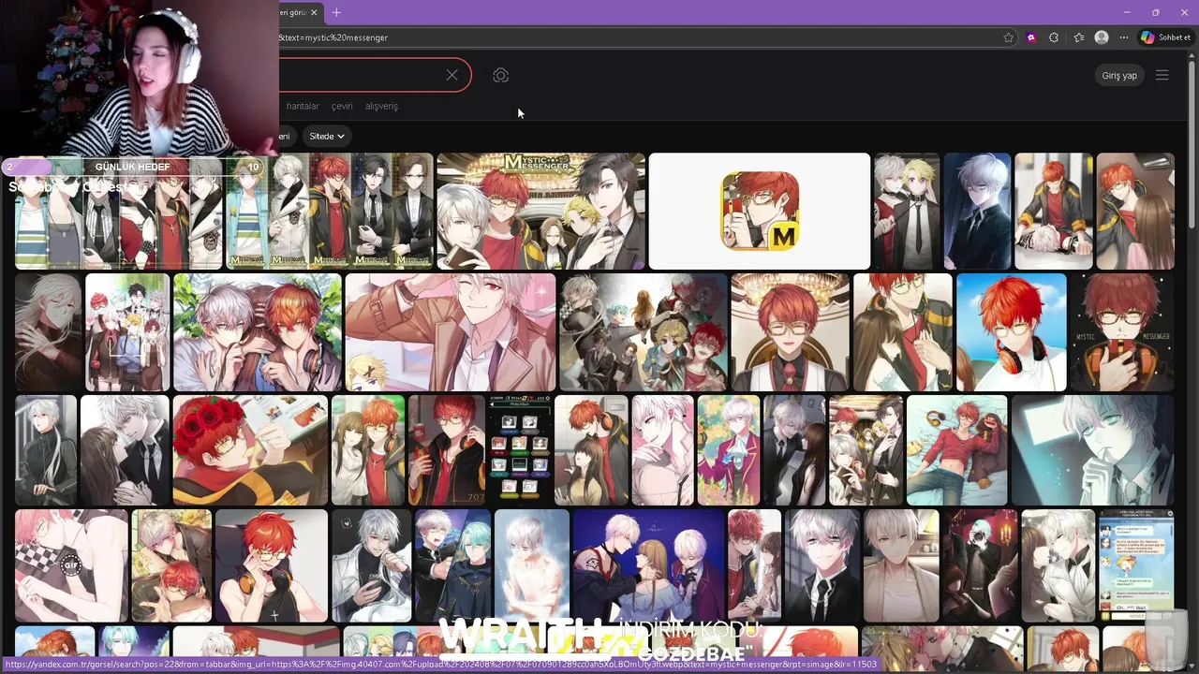This screenshot has width=1199, height=674.
Task: Open pale blue shirtless white-haired character thumbnail
Action: (x=532, y=565)
